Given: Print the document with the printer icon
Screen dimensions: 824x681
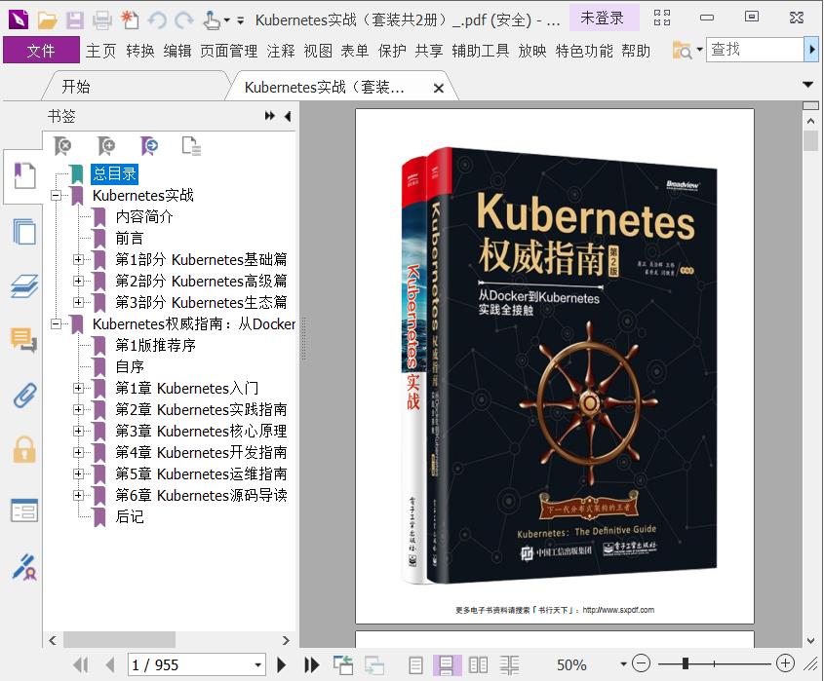Looking at the screenshot, I should (102, 19).
